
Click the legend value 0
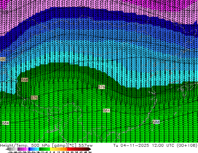pyautogui.click(x=50, y=152)
